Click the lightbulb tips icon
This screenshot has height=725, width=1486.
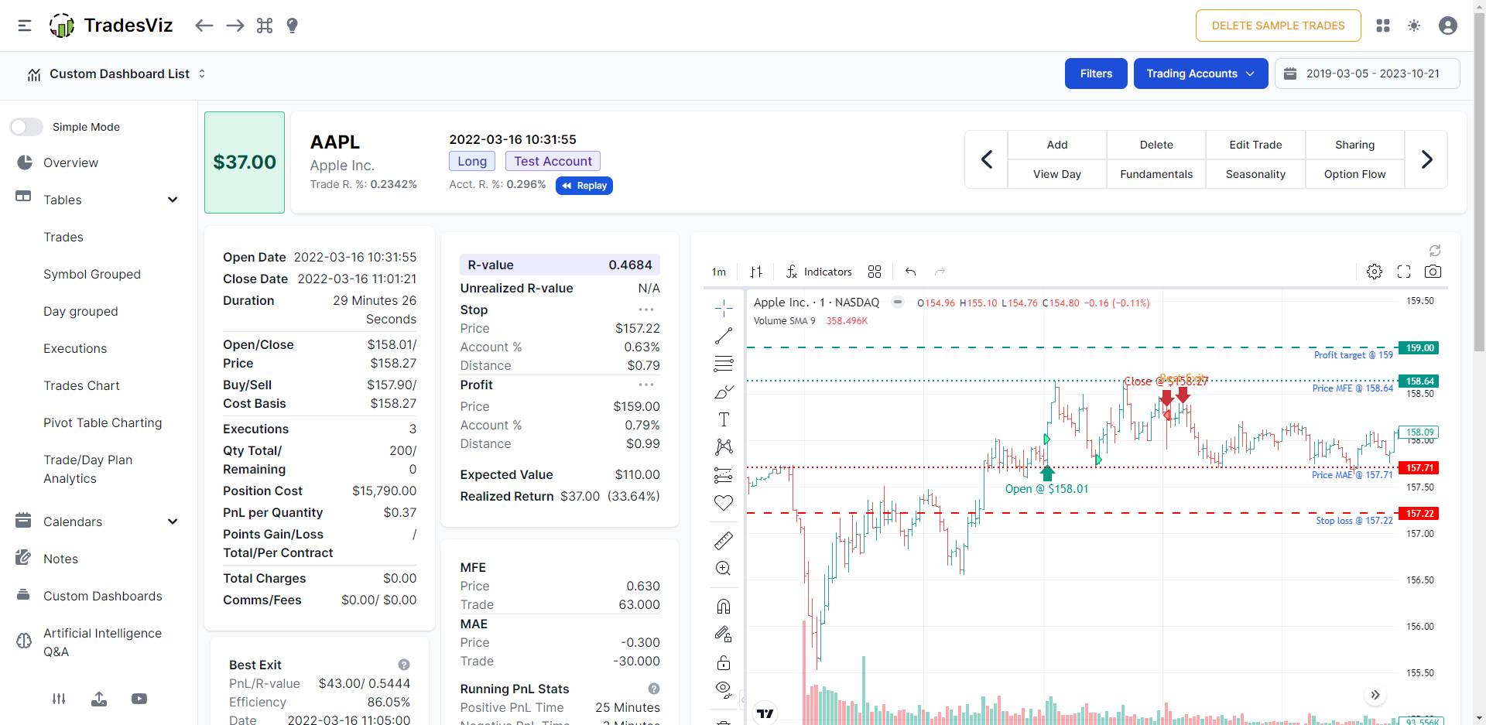click(x=292, y=26)
